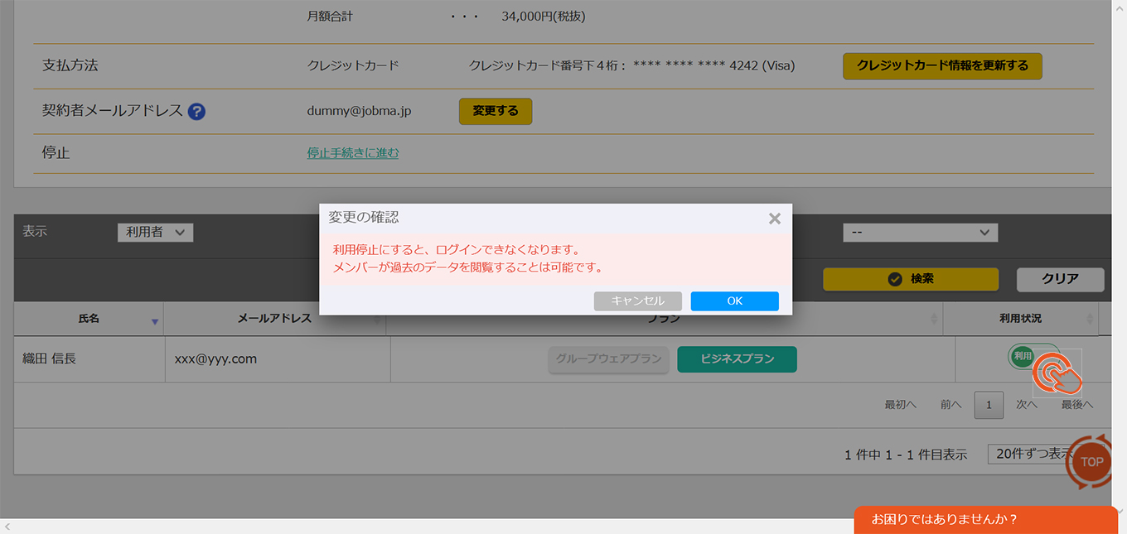This screenshot has width=1127, height=534.
Task: Go to 次へ next page
Action: 1027,405
